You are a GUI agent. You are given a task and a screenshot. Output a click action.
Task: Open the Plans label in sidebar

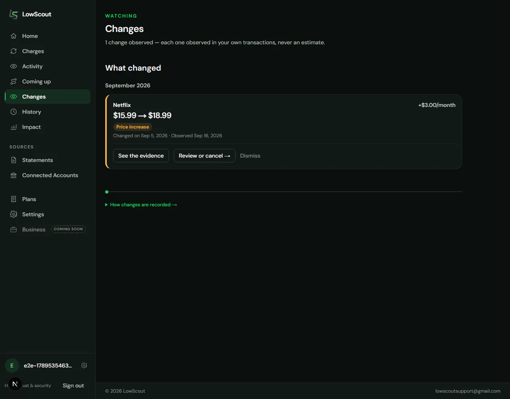tap(29, 199)
